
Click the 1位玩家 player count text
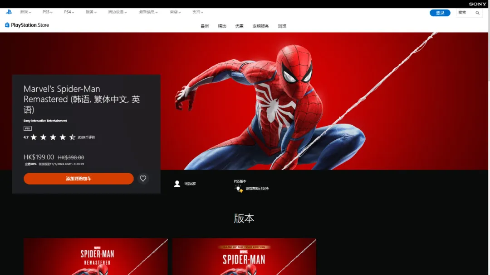[x=190, y=184]
